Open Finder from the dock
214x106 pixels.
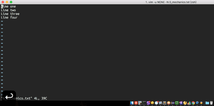(132, 103)
